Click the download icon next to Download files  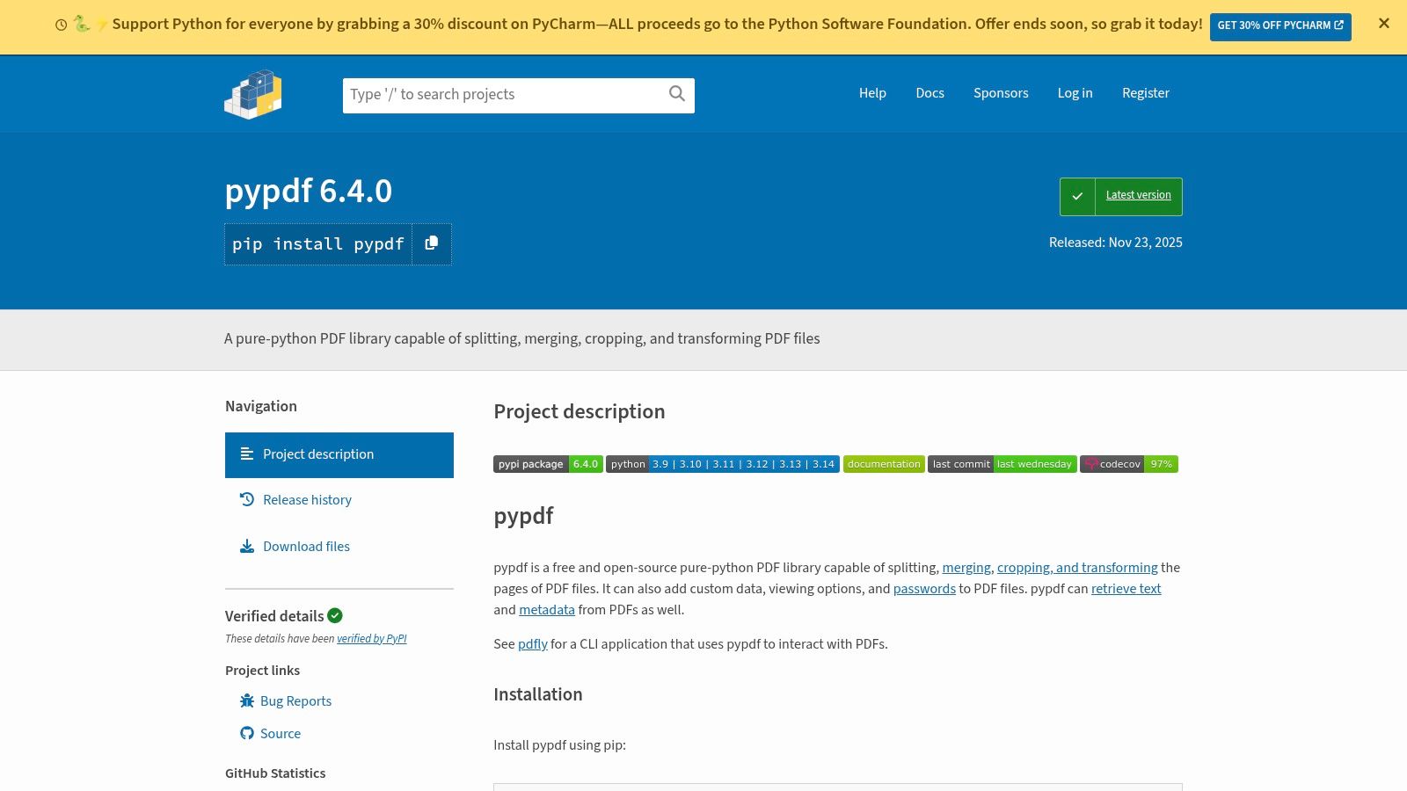pos(247,546)
